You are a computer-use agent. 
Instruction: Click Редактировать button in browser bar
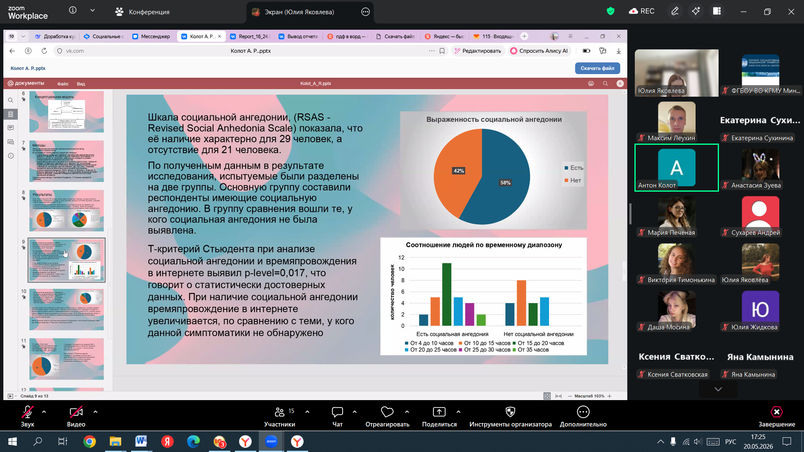[x=477, y=51]
